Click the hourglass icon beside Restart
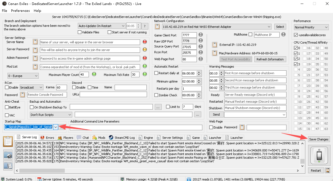333x181 pixels. point(328,171)
